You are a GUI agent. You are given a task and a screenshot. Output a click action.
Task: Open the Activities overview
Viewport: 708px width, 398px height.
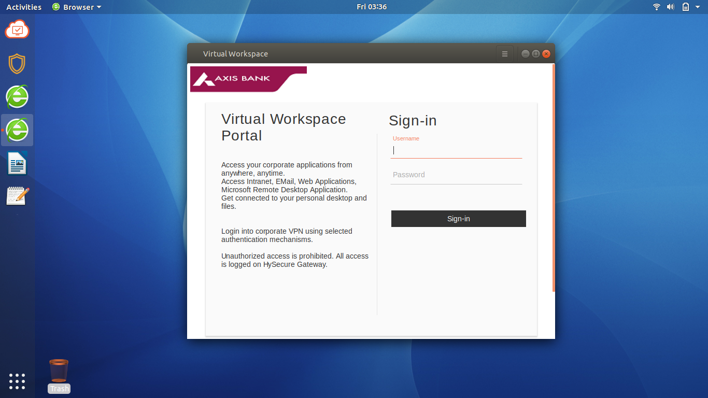pyautogui.click(x=24, y=7)
